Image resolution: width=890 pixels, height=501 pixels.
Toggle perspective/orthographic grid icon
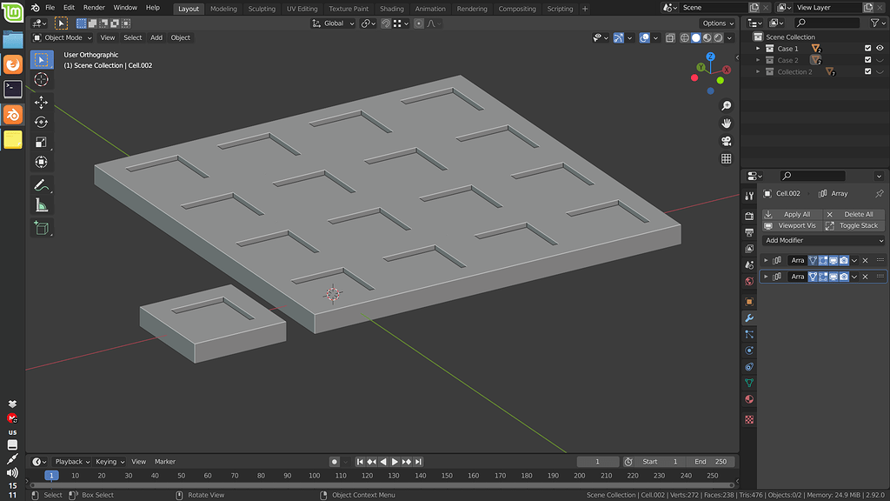pyautogui.click(x=726, y=158)
